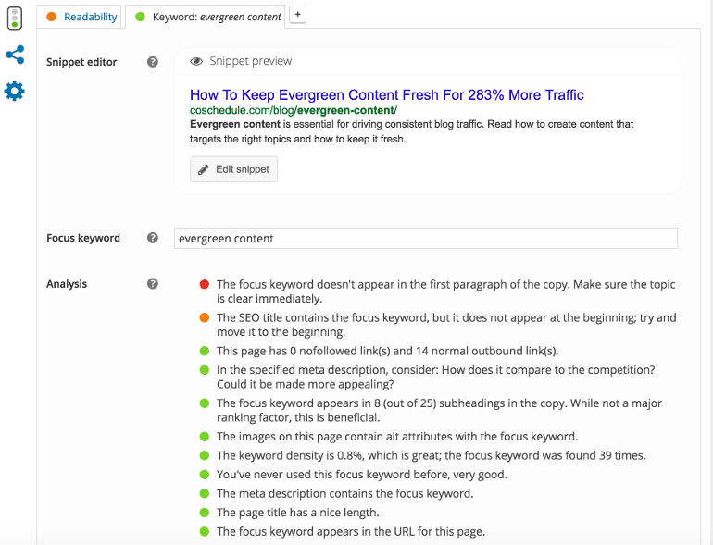Select the Keyword: evergreen content tab

[x=206, y=17]
